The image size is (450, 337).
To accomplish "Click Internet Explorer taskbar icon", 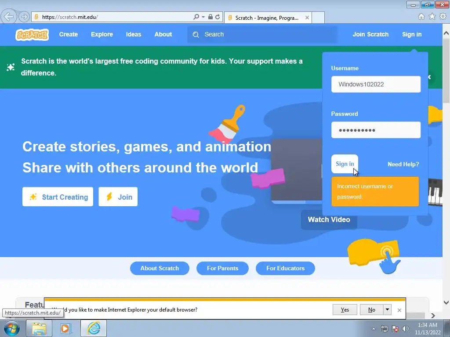I will (x=94, y=328).
